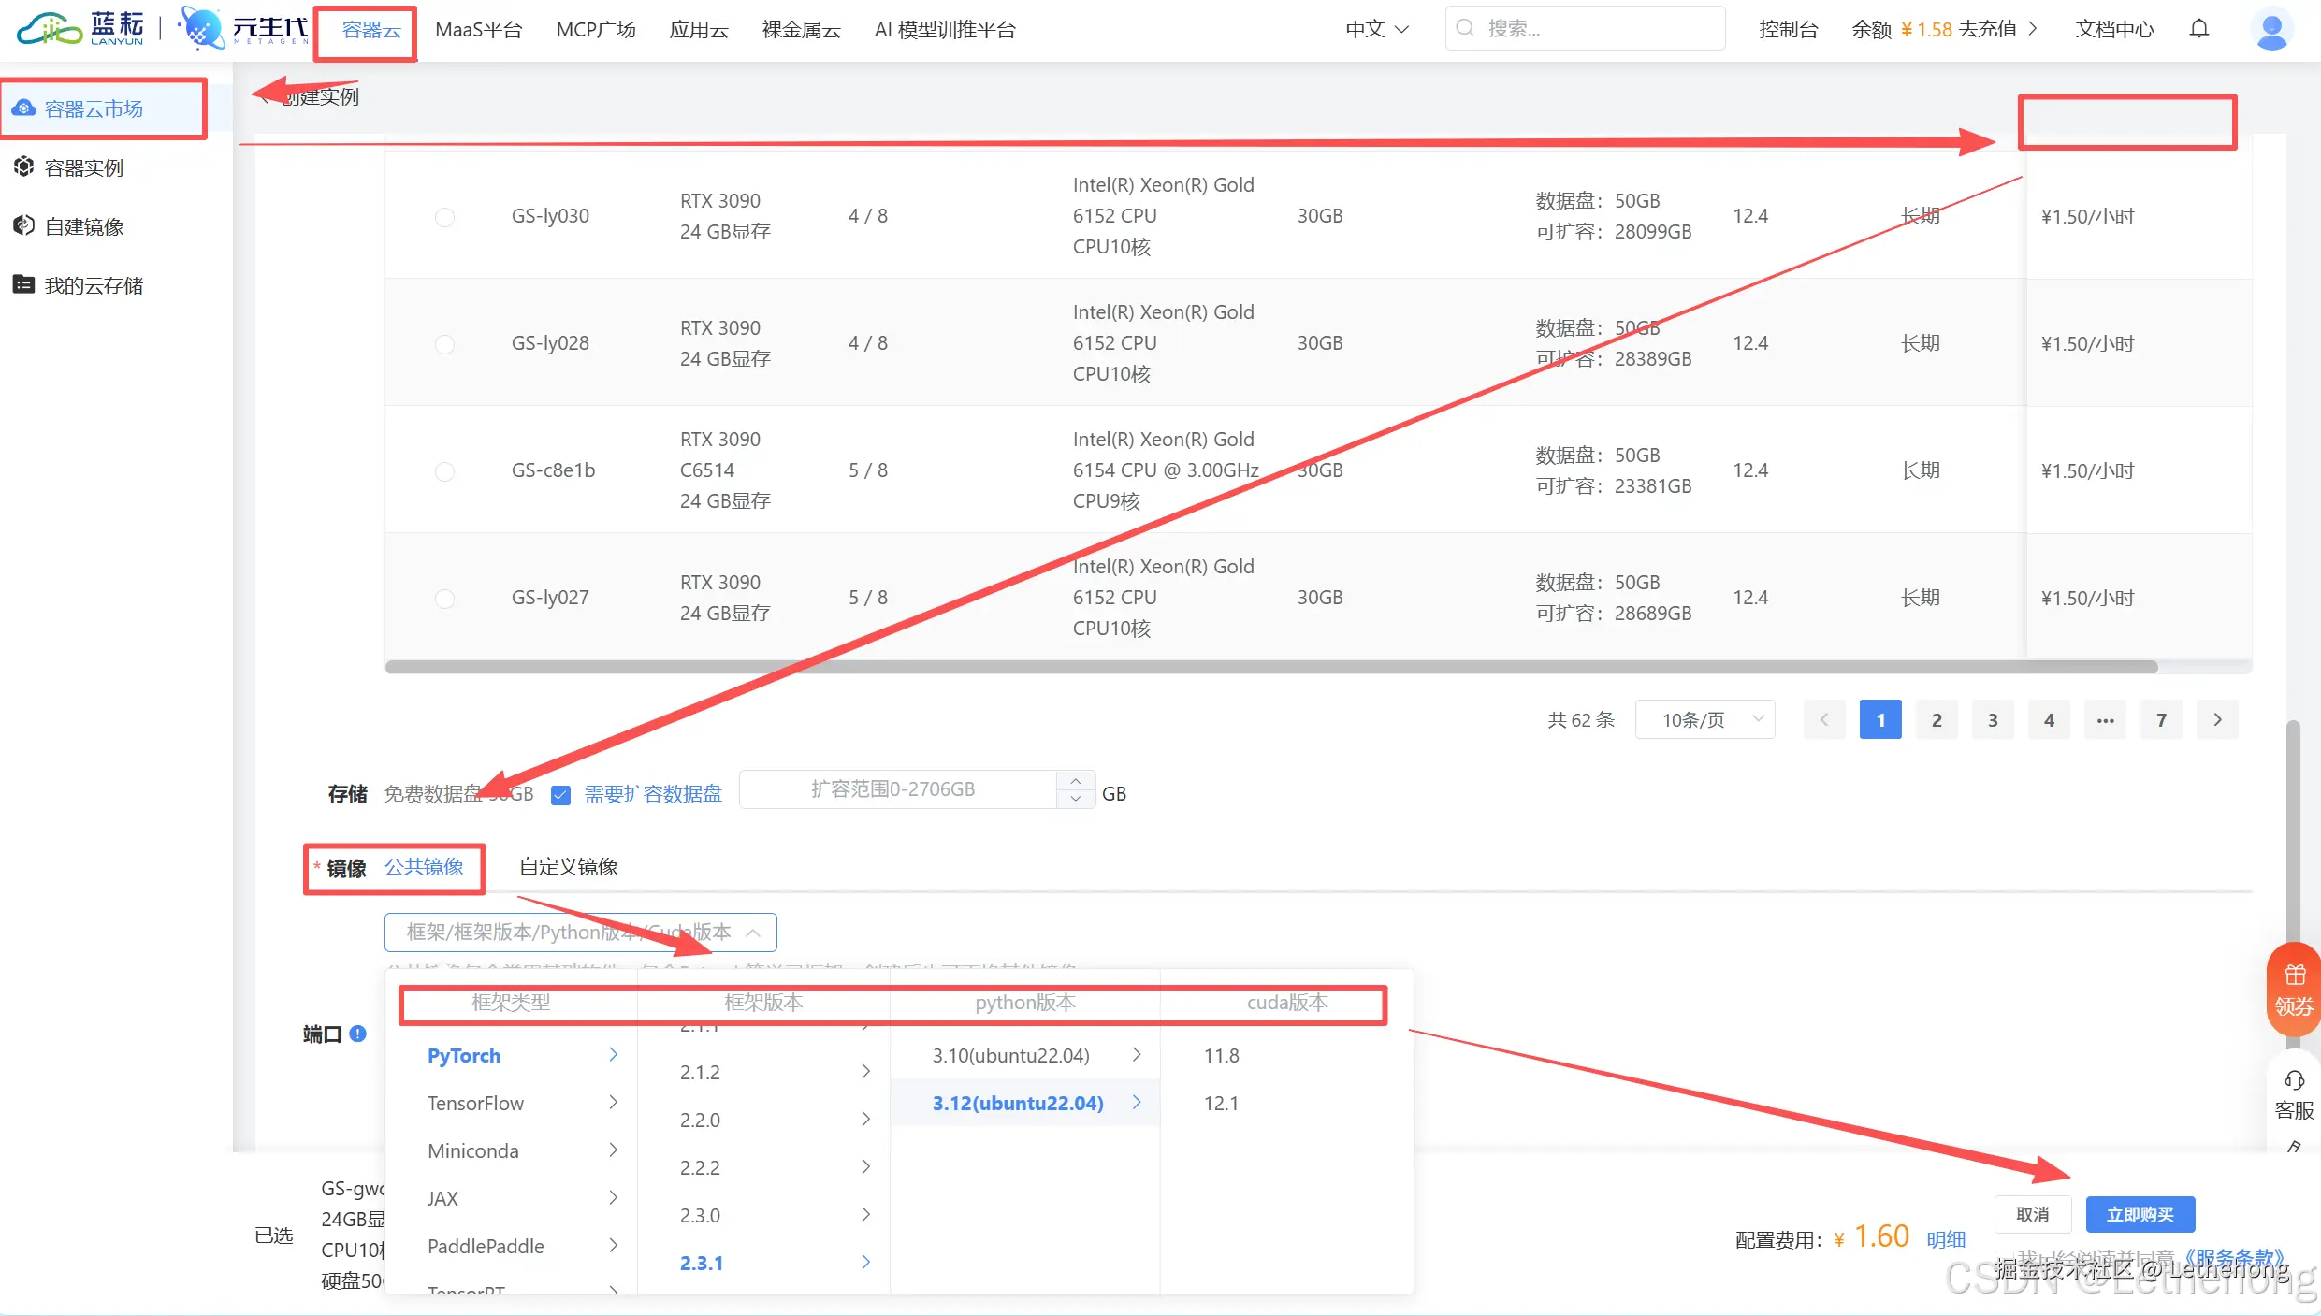Click the 立即购买 buy now button
Image resolution: width=2321 pixels, height=1316 pixels.
(2140, 1214)
